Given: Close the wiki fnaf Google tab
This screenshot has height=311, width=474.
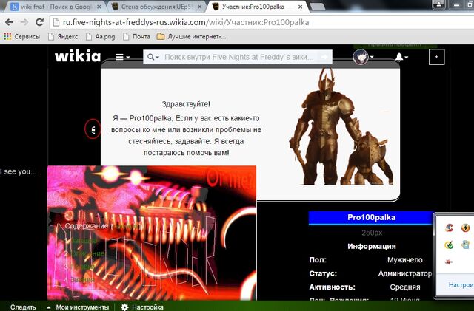Looking at the screenshot, I should pyautogui.click(x=99, y=7).
